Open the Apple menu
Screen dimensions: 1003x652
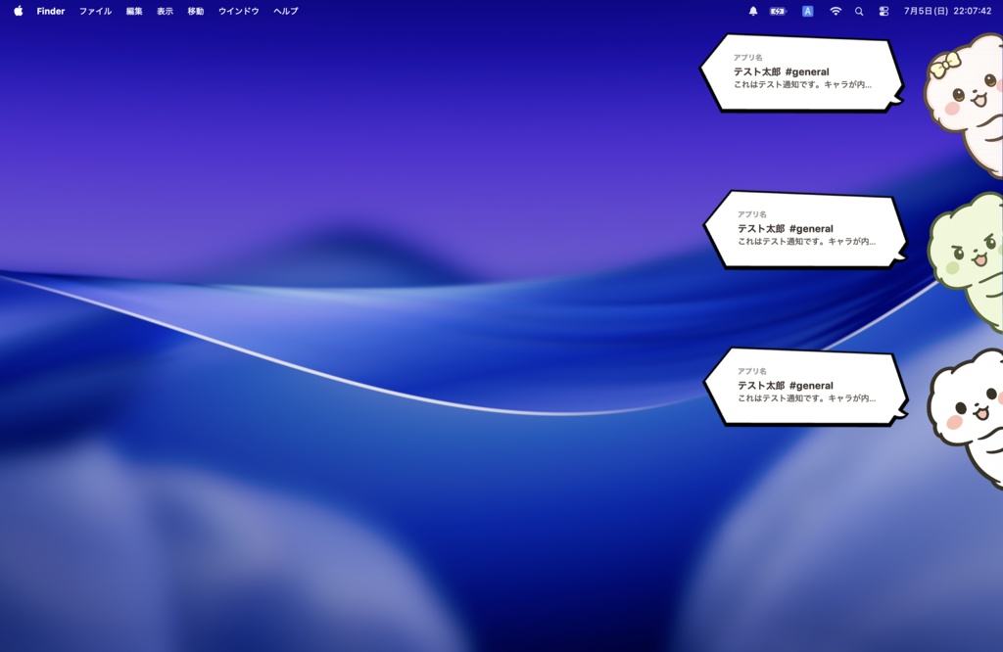19,11
